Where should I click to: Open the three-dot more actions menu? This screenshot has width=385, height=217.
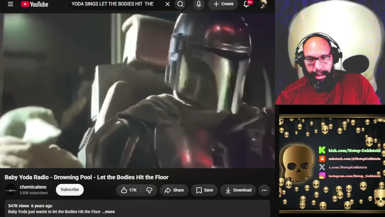click(x=264, y=190)
